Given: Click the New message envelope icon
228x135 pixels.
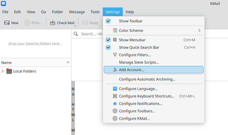Looking at the screenshot, I should [7, 23].
